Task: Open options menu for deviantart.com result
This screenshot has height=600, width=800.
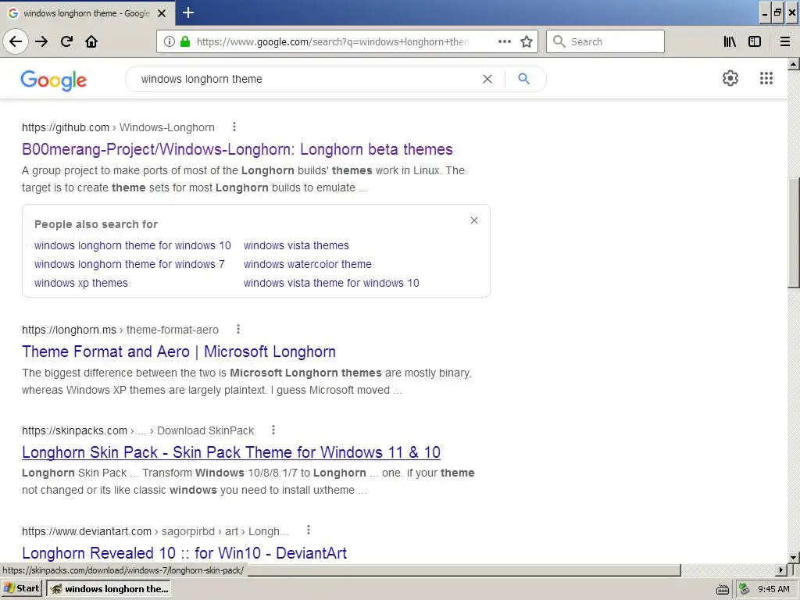Action: tap(309, 530)
